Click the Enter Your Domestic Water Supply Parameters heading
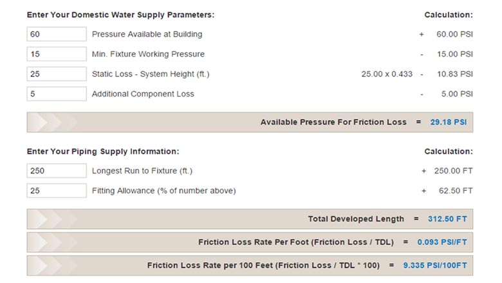Viewport: 502px width, 283px height. [x=121, y=15]
